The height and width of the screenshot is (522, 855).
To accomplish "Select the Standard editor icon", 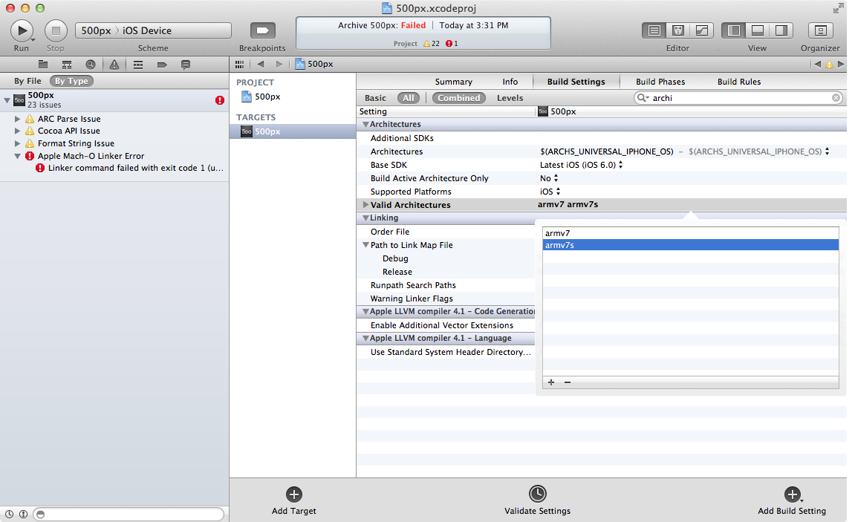I will (x=654, y=30).
